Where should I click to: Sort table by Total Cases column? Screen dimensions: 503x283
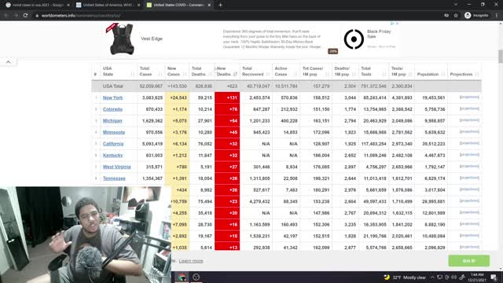151,72
